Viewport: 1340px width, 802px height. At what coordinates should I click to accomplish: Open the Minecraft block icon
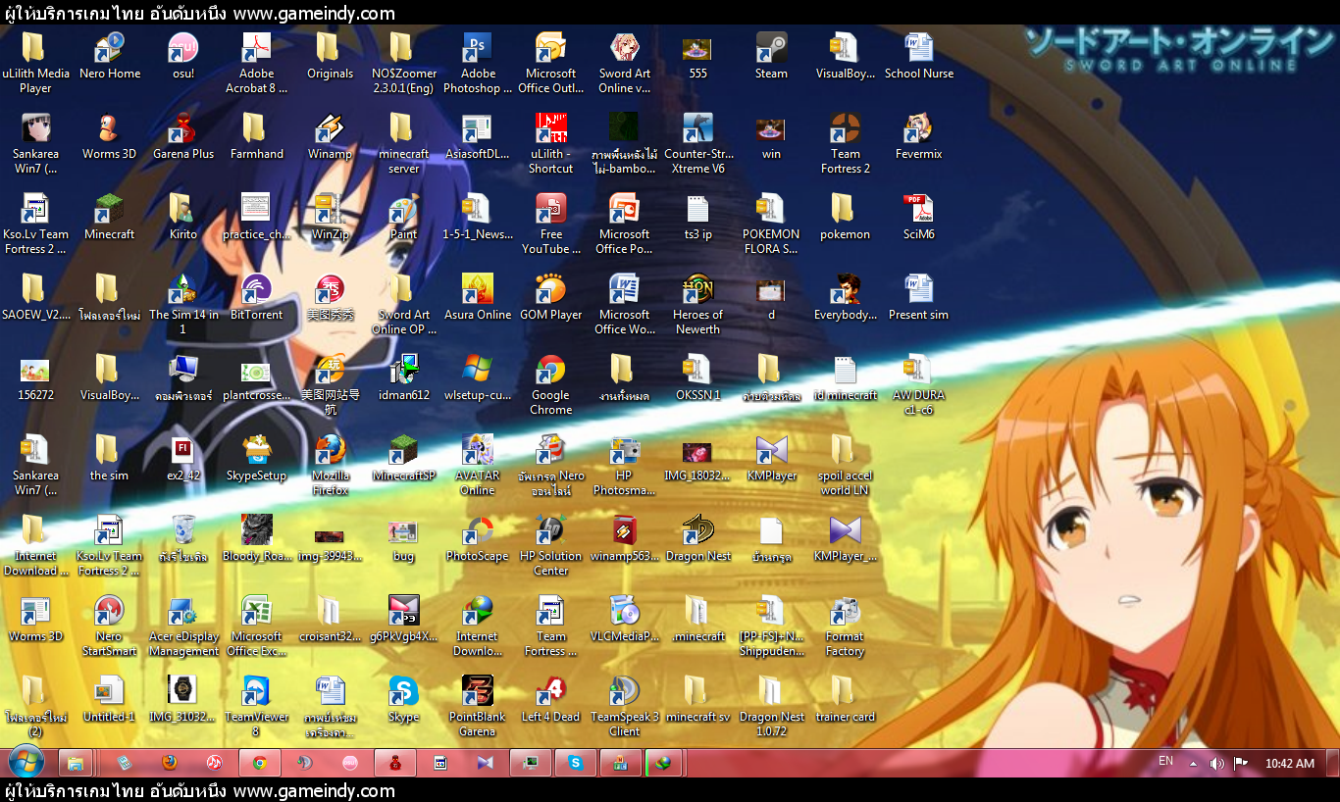click(x=110, y=217)
